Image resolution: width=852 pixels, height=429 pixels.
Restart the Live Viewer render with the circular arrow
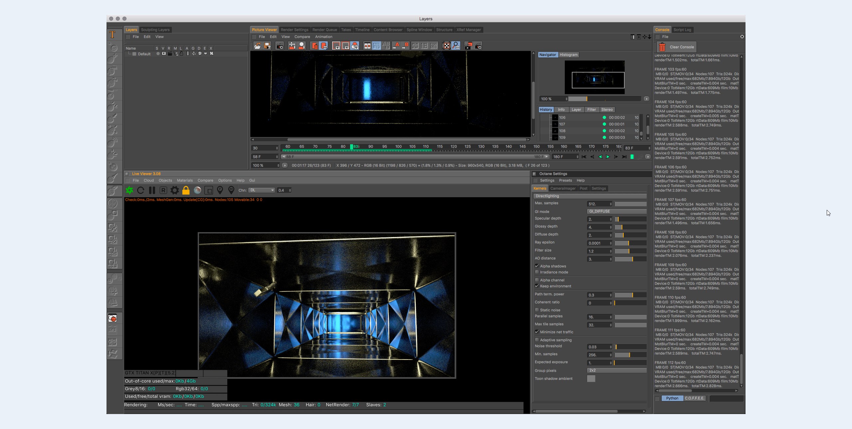point(140,190)
